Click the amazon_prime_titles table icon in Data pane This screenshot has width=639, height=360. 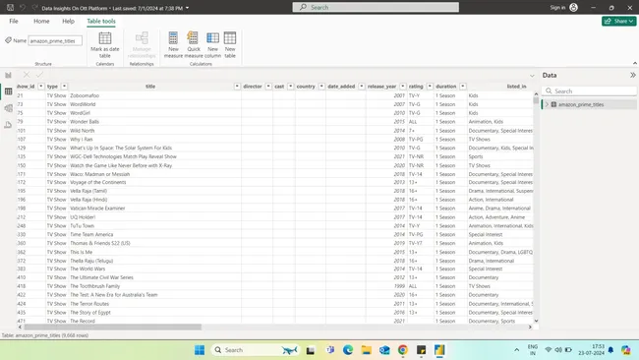point(553,104)
